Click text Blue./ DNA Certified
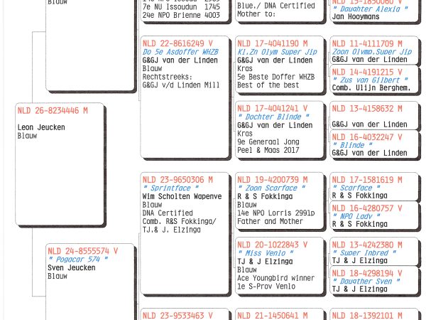 point(276,6)
